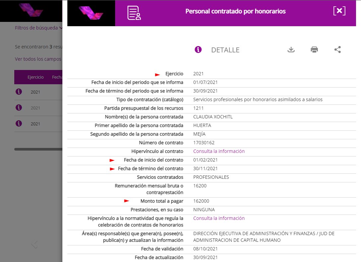Click the Se encontraron 3 resultados text
This screenshot has width=361, height=262.
pyautogui.click(x=38, y=47)
